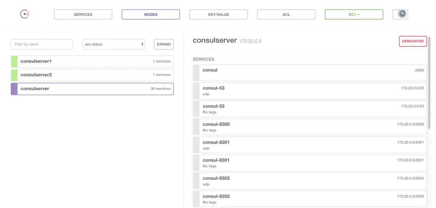This screenshot has width=436, height=208.
Task: Open the consul-8301 udp service entry
Action: pyautogui.click(x=309, y=145)
